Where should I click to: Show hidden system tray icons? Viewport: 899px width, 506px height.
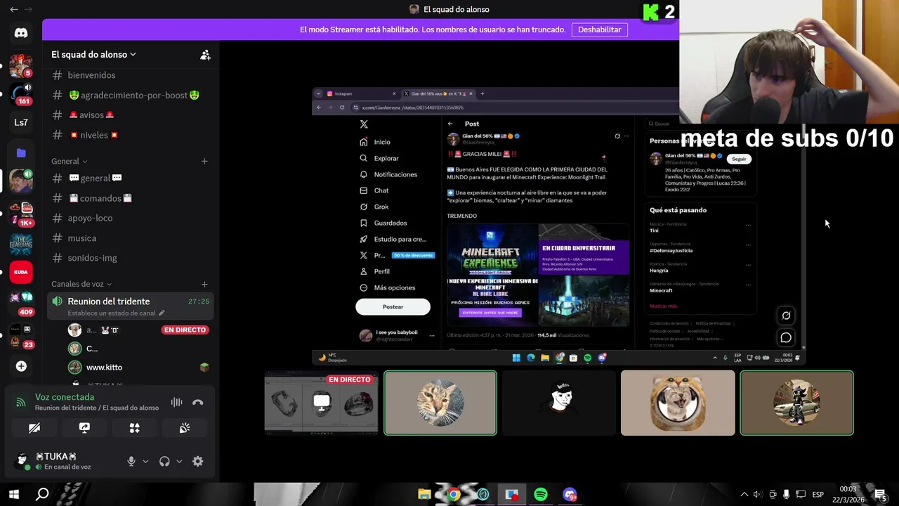click(744, 494)
